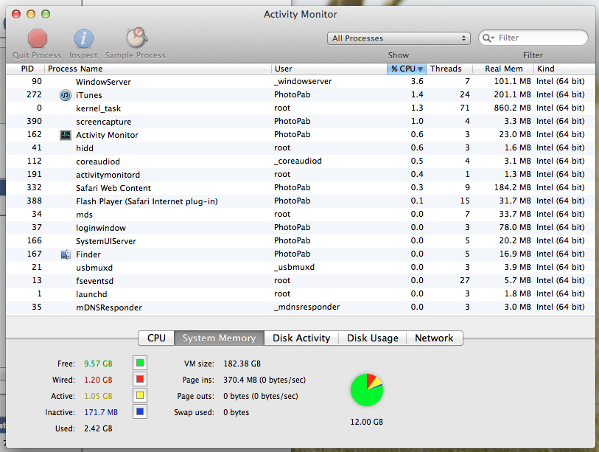The height and width of the screenshot is (452, 599).
Task: Click the memory usage pie chart
Action: 367,390
